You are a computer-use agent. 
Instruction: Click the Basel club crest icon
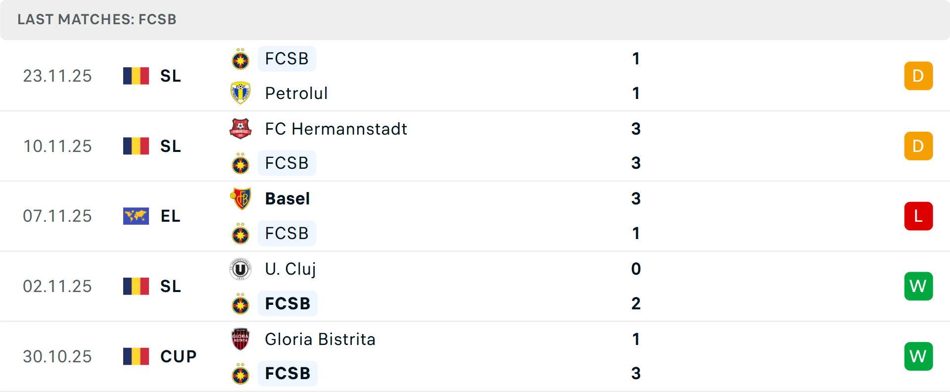point(240,198)
